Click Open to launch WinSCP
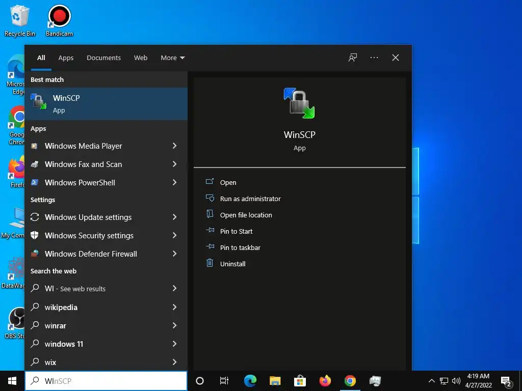 click(x=228, y=183)
